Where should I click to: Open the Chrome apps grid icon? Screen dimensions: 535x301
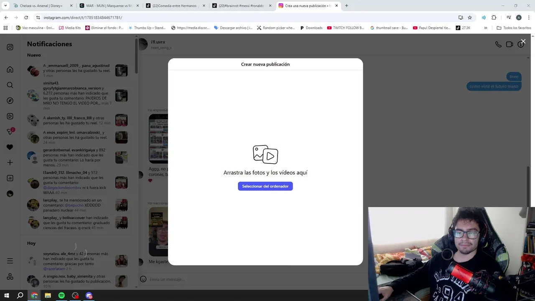point(5,28)
